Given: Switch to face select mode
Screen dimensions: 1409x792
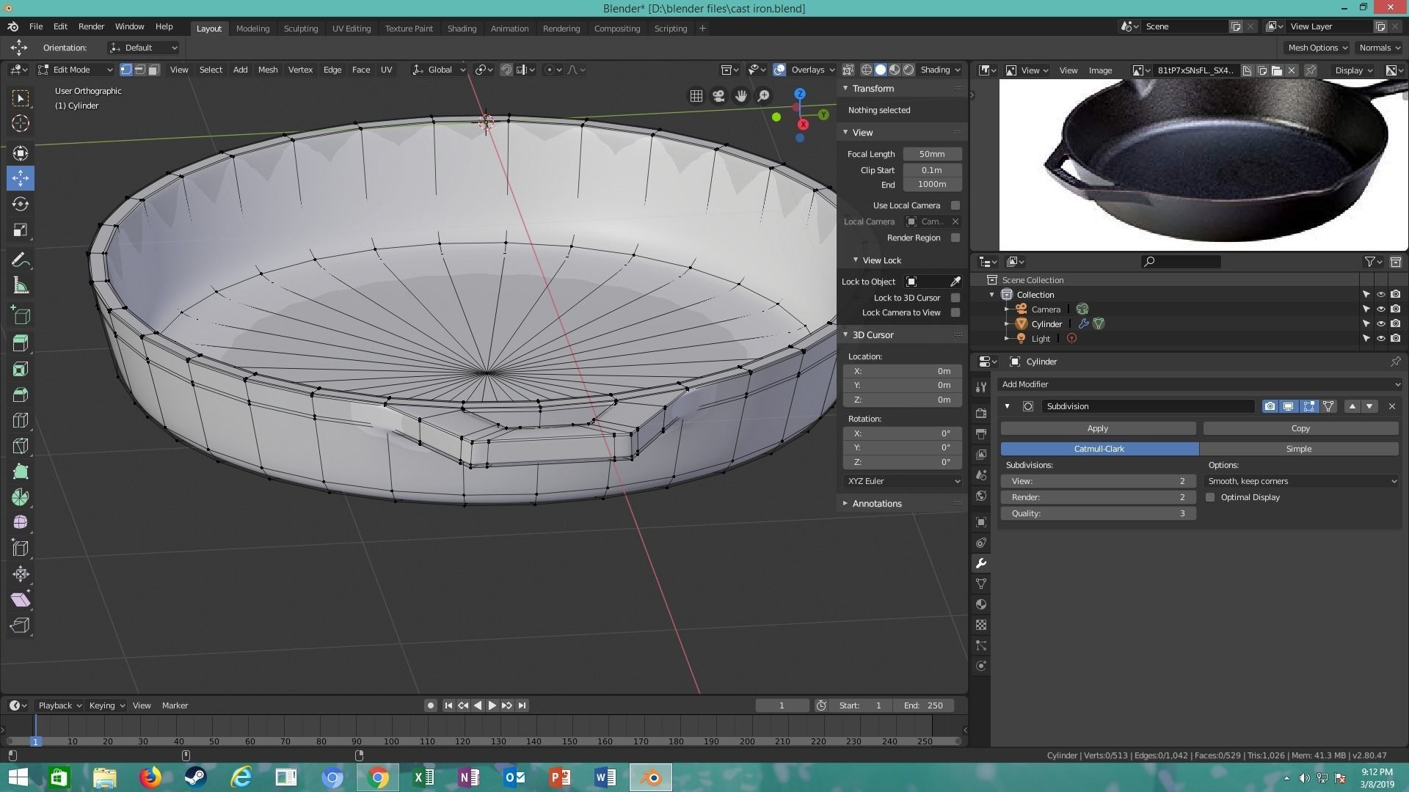Looking at the screenshot, I should [x=153, y=70].
